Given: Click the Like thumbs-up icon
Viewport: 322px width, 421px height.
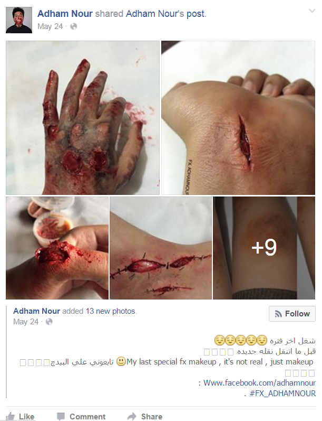Looking at the screenshot, I should 10,416.
